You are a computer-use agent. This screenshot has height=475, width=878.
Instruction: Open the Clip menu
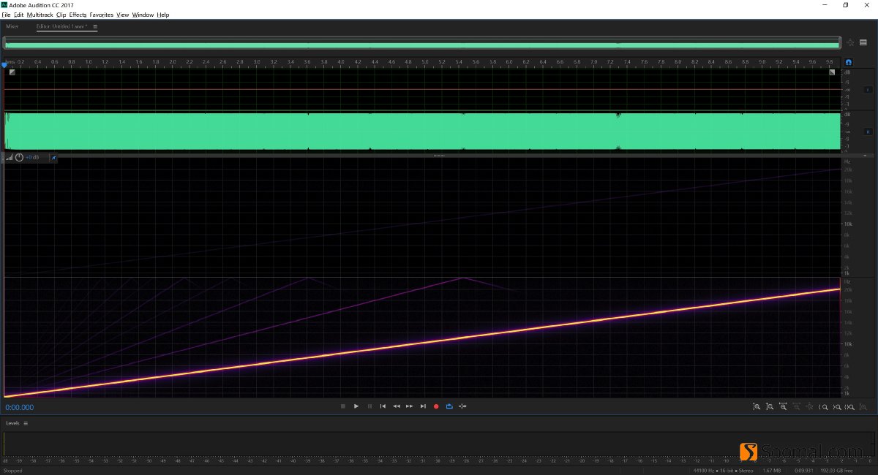click(61, 15)
